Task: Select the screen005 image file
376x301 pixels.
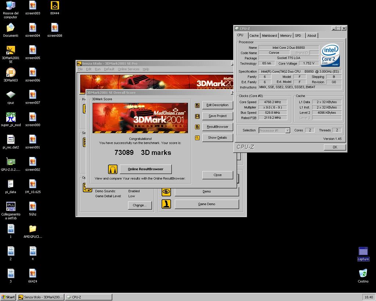Action: click(x=33, y=52)
